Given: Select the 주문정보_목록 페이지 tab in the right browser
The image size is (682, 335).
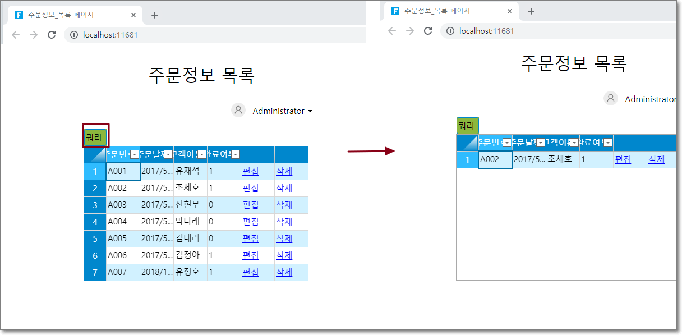Looking at the screenshot, I should [x=437, y=11].
